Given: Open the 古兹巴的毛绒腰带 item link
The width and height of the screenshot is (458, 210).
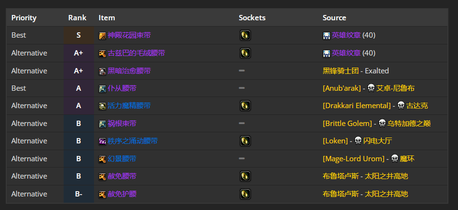Looking at the screenshot, I should 136,53.
